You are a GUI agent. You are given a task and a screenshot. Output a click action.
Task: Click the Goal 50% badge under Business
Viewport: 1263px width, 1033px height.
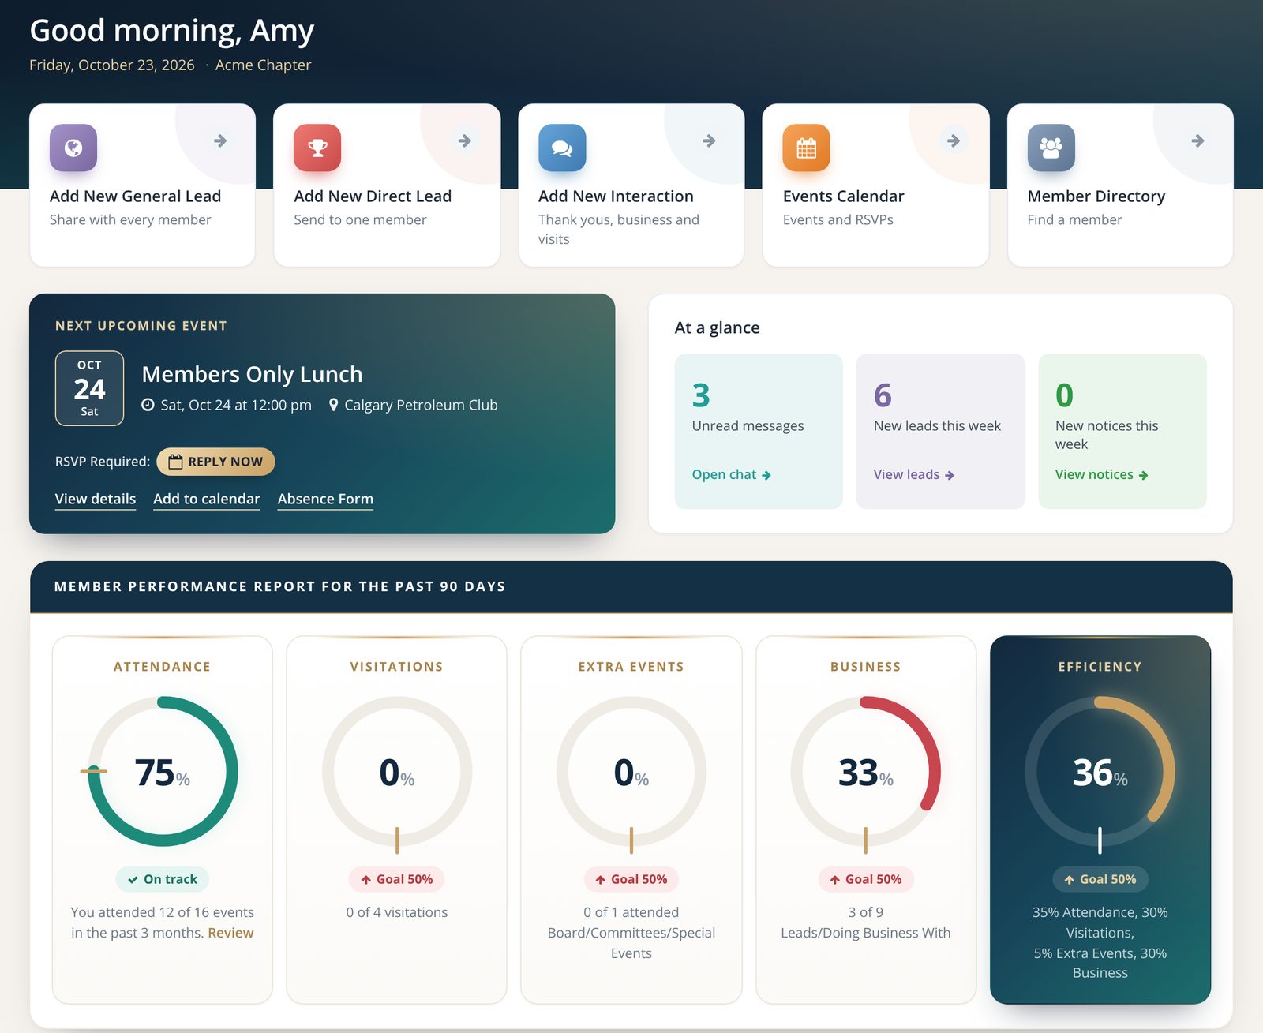(x=865, y=879)
